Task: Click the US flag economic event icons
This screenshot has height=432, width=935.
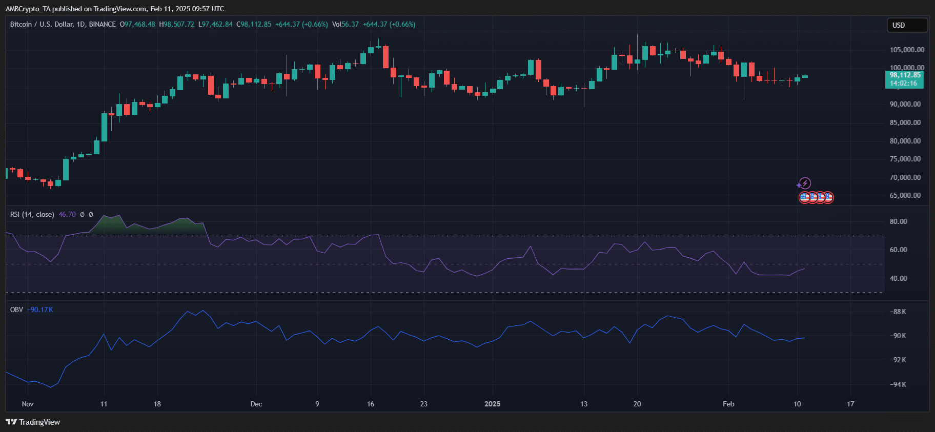Action: [816, 197]
